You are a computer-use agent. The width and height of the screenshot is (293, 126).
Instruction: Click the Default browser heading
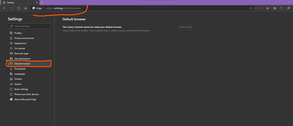(74, 19)
